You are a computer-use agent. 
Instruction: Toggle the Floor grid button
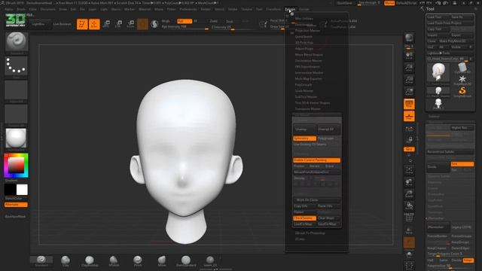tap(409, 116)
